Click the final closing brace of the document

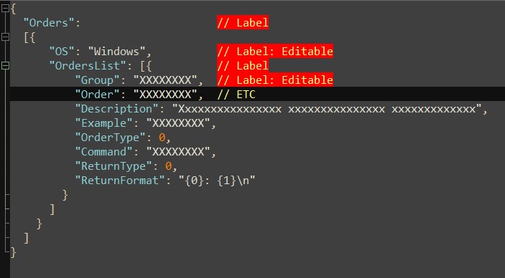click(13, 252)
